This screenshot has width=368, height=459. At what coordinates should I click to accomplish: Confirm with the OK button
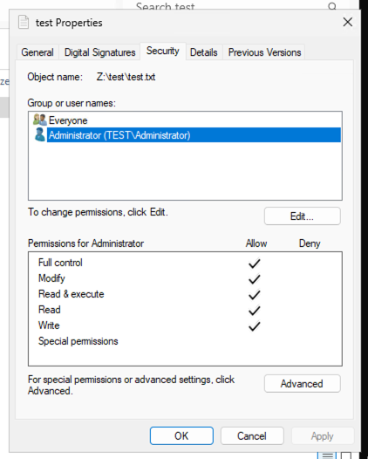[181, 435]
